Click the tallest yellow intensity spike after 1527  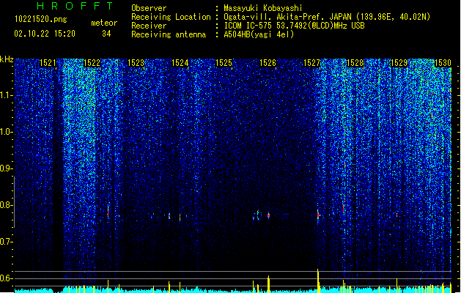point(318,281)
